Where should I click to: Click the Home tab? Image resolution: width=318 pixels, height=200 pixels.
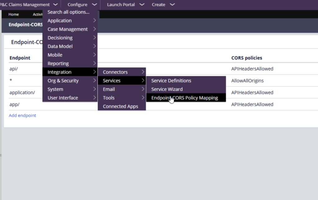pos(14,14)
